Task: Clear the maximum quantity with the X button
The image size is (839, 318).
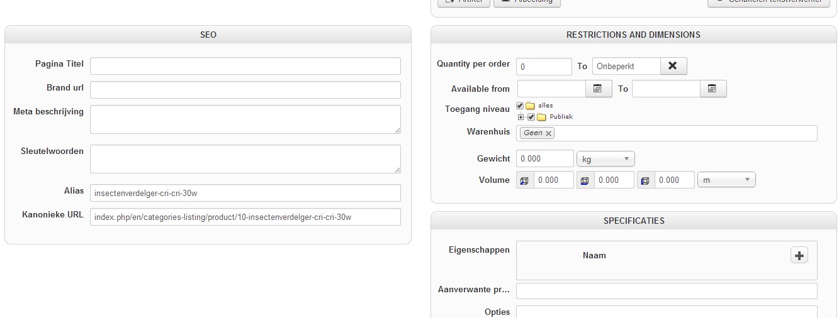Action: point(673,66)
